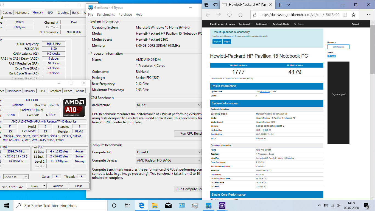The height and width of the screenshot is (211, 375).
Task: Open the network status tray icon
Action: click(333, 206)
